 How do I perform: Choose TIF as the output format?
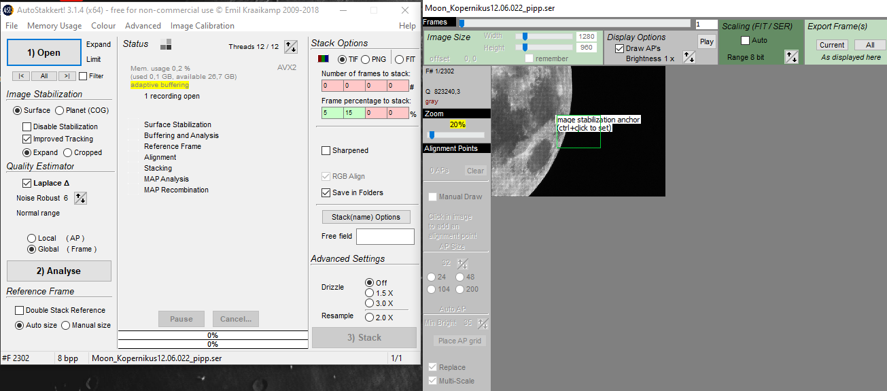(342, 59)
